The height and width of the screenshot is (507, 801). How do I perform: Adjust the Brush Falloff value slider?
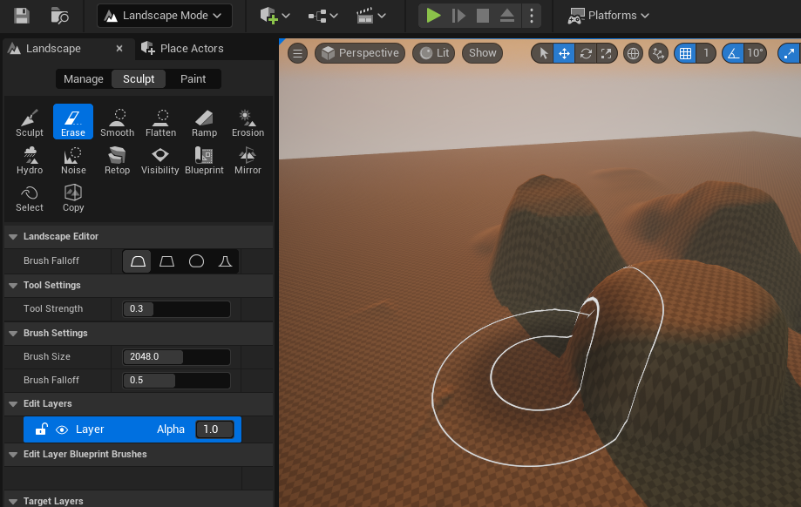(176, 381)
